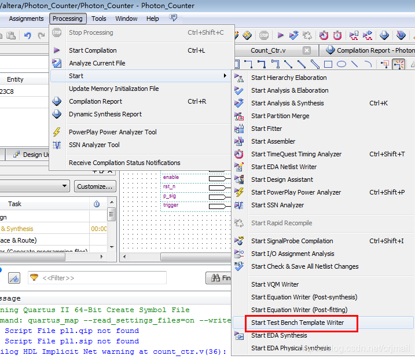Select the arc drawing tool
This screenshot has height=359, width=415.
point(368,64)
